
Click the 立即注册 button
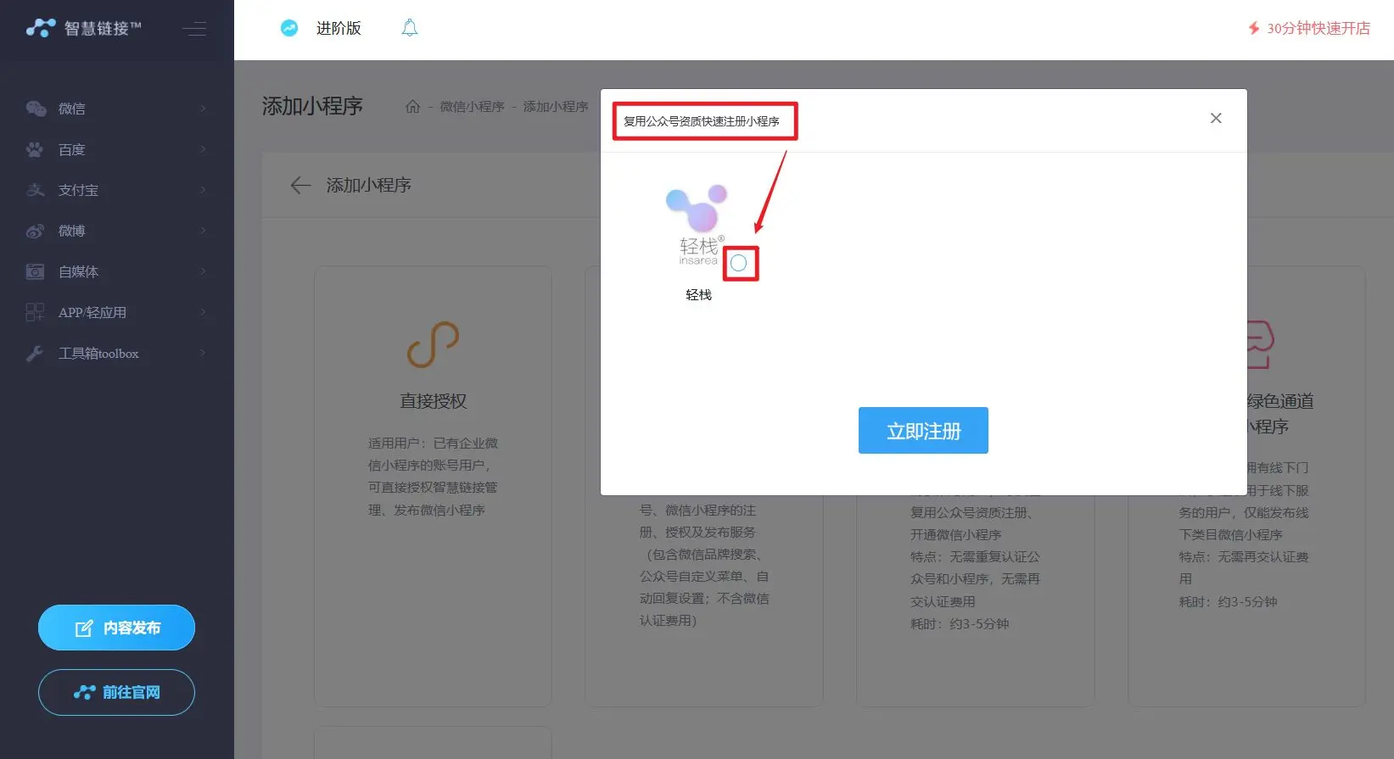click(x=922, y=431)
